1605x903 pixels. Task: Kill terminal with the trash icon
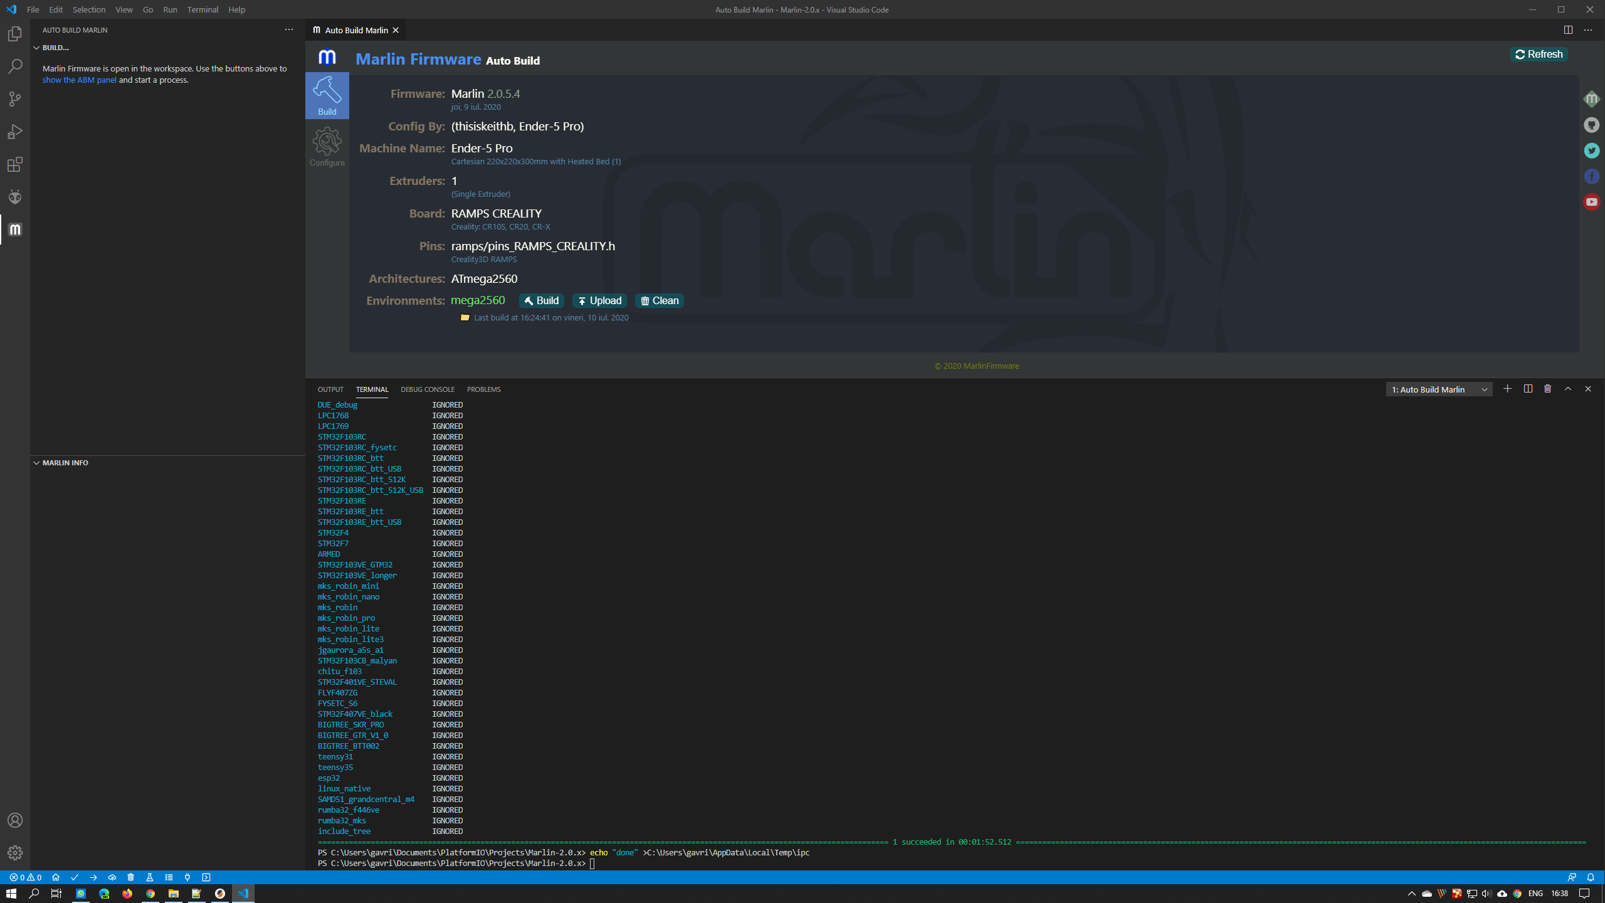point(1547,389)
